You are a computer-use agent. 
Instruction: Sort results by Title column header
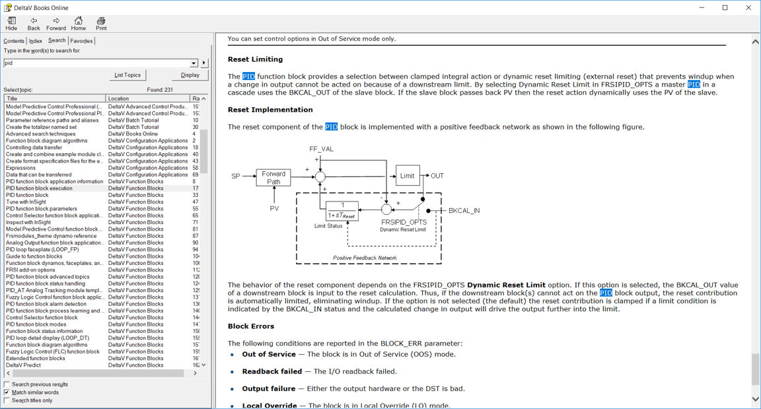pos(54,98)
